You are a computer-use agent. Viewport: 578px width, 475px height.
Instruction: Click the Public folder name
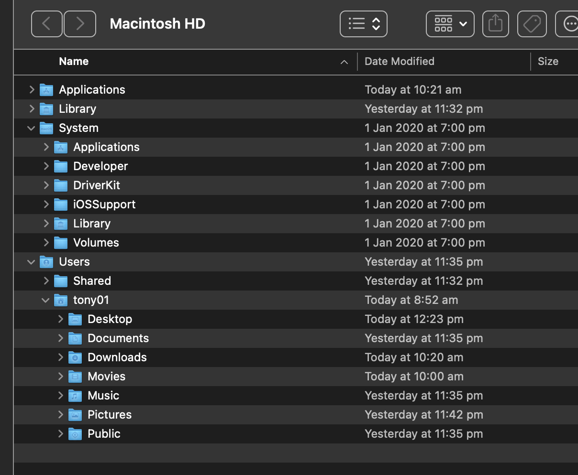(104, 434)
